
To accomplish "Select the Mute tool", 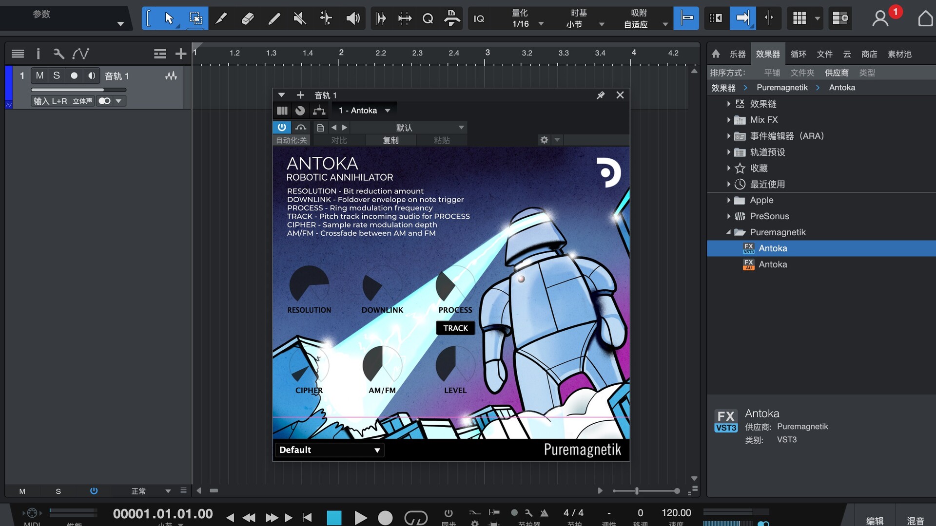I will click(300, 19).
